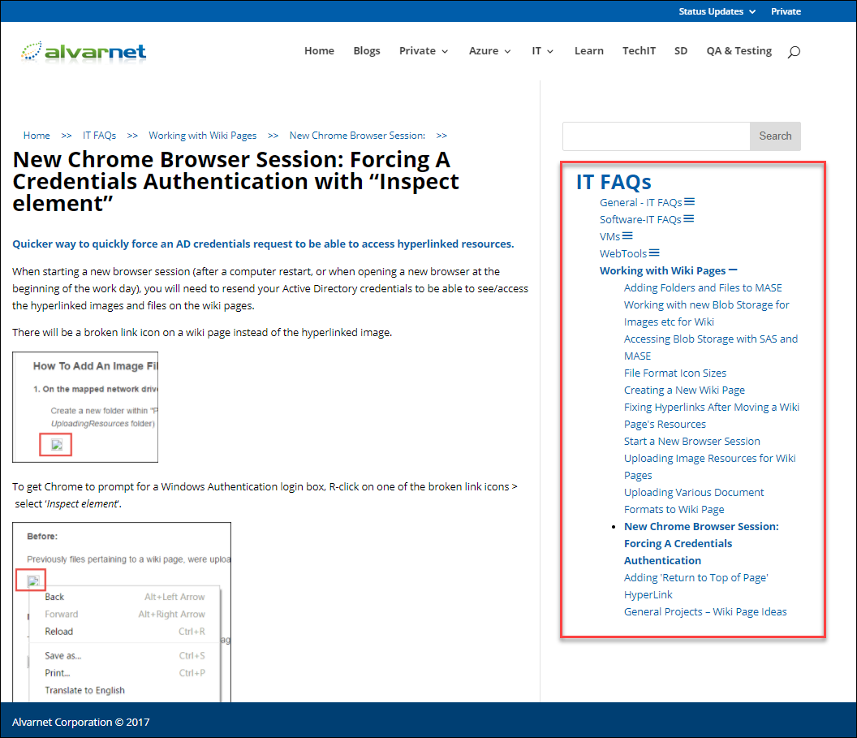Open Uploading Image Resources for Wiki Pages
Image resolution: width=857 pixels, height=738 pixels.
710,466
